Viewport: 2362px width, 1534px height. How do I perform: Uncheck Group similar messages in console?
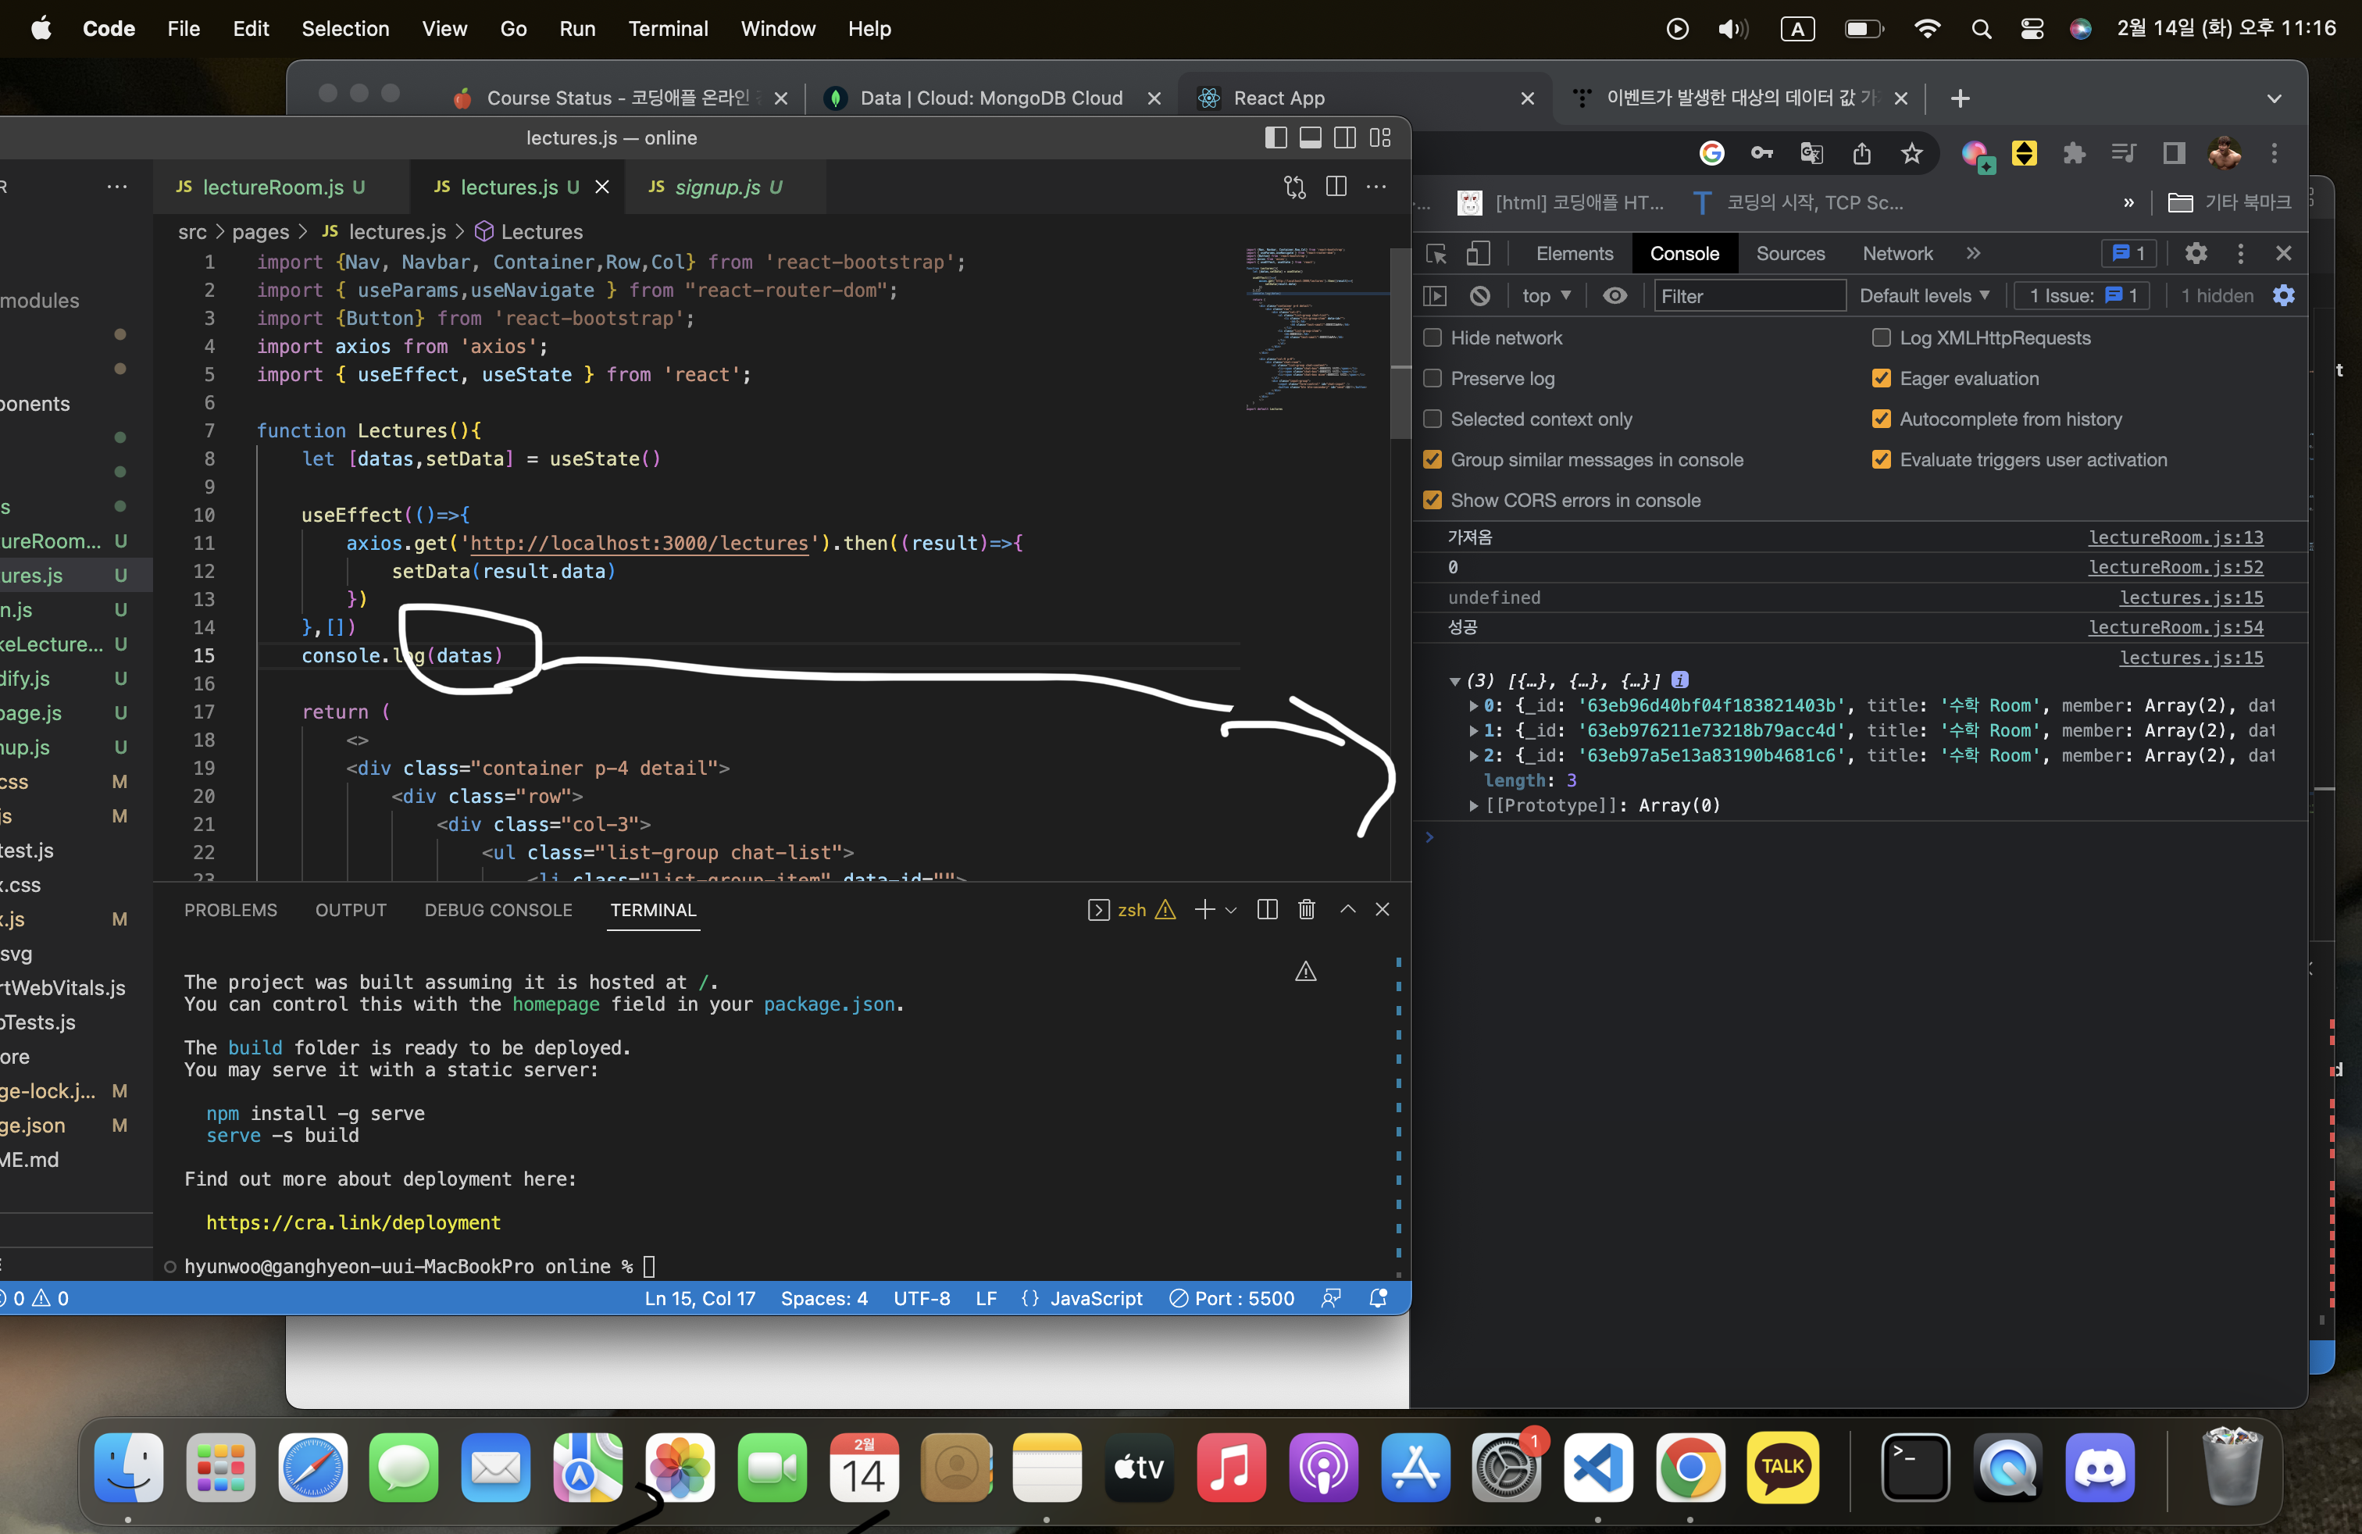click(1432, 459)
